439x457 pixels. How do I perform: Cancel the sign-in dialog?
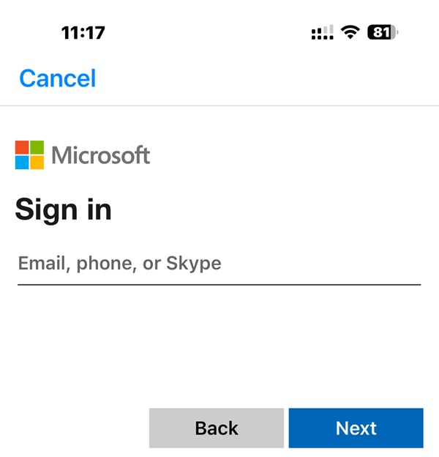coord(58,78)
